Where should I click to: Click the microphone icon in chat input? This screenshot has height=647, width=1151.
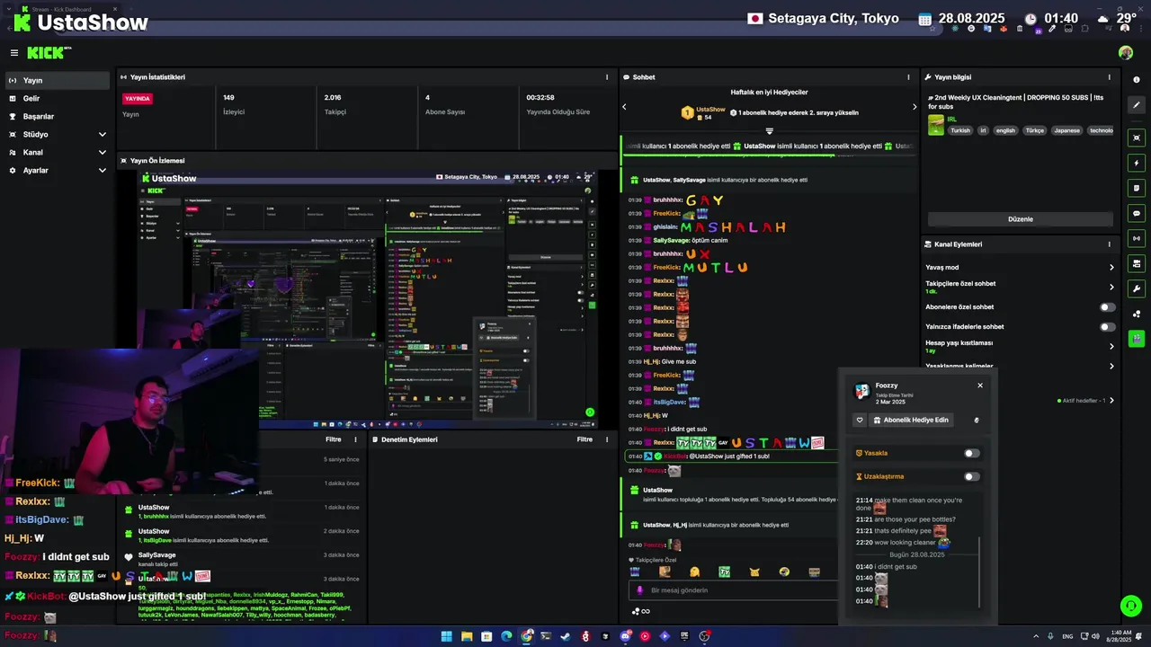[640, 590]
